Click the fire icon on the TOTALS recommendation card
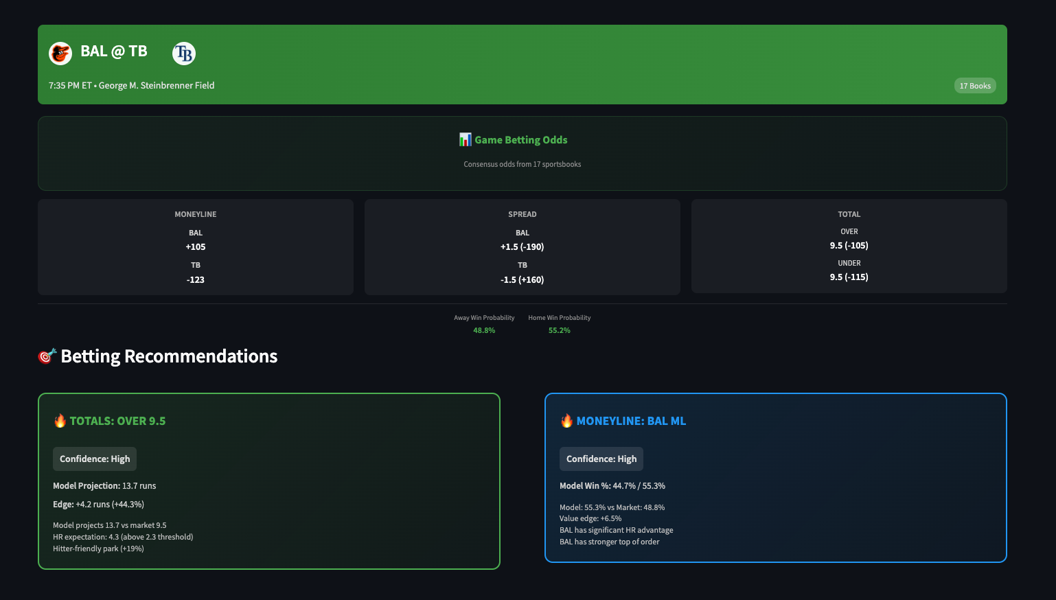 click(60, 420)
